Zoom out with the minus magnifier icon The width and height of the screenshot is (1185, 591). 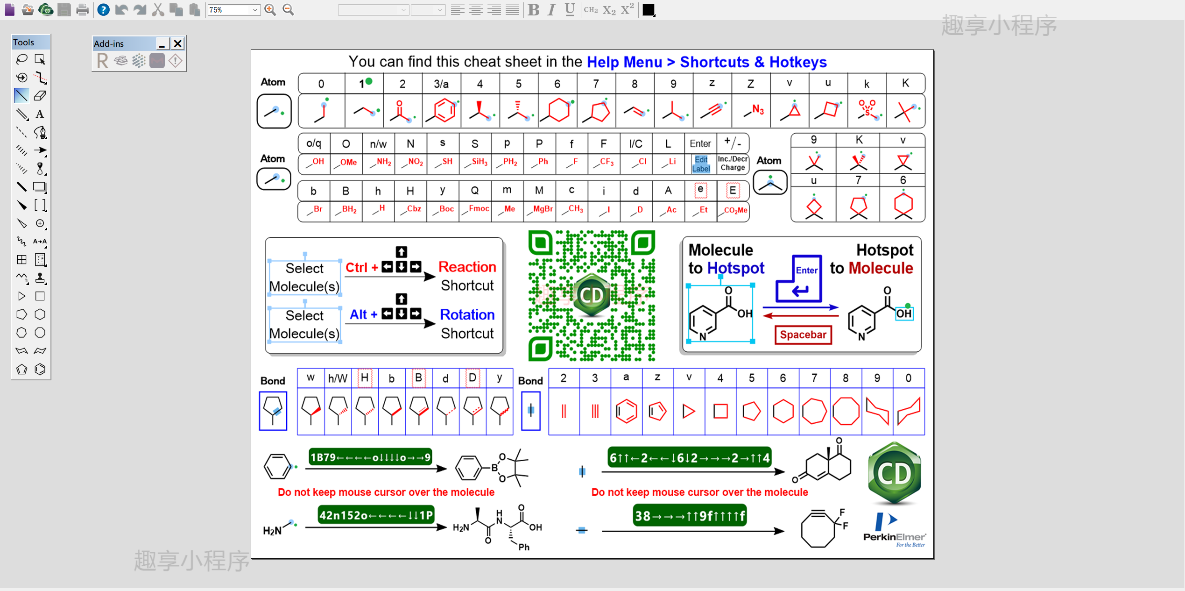pyautogui.click(x=288, y=9)
